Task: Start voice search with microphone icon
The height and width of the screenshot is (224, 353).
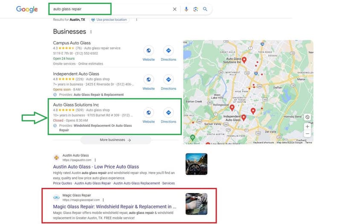Action: tap(186, 9)
